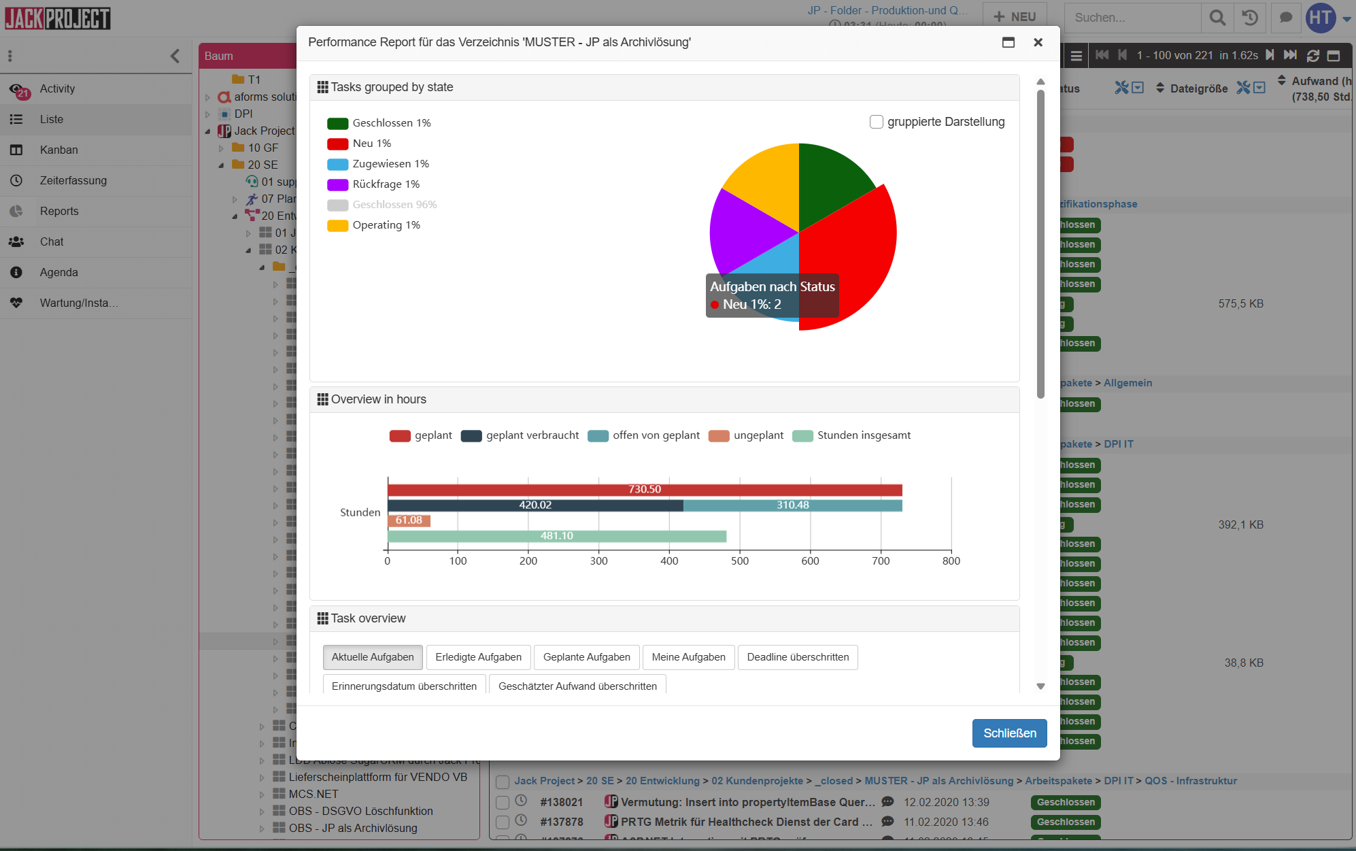Click the 730.50 geplant bar
Image resolution: width=1356 pixels, height=851 pixels.
tap(645, 490)
